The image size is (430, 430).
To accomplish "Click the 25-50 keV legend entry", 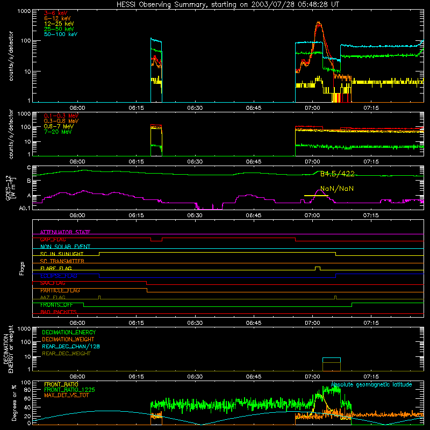I will click(x=59, y=29).
